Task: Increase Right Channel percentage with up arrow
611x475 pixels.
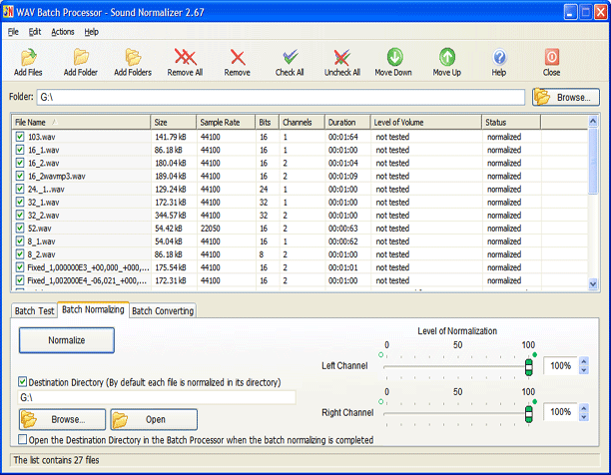Action: [584, 408]
